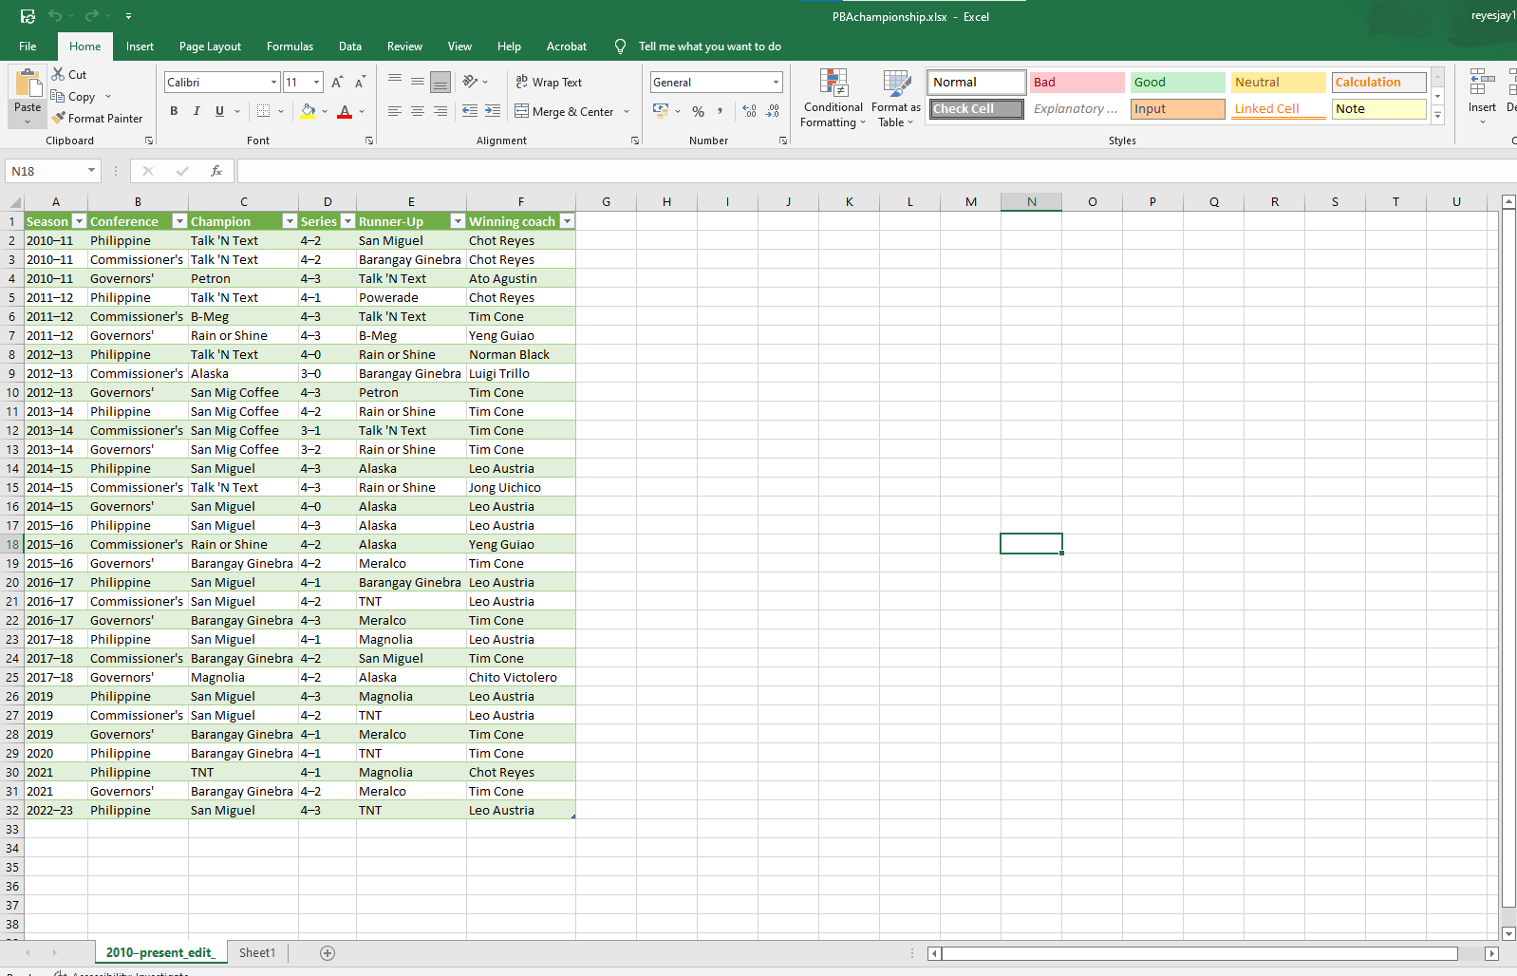Open Format as Table gallery
This screenshot has height=976, width=1517.
(x=895, y=98)
